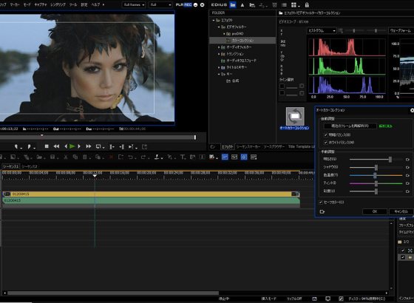This screenshot has width=414, height=303.
Task: Click the Fast Forward button
Action: tap(89, 146)
